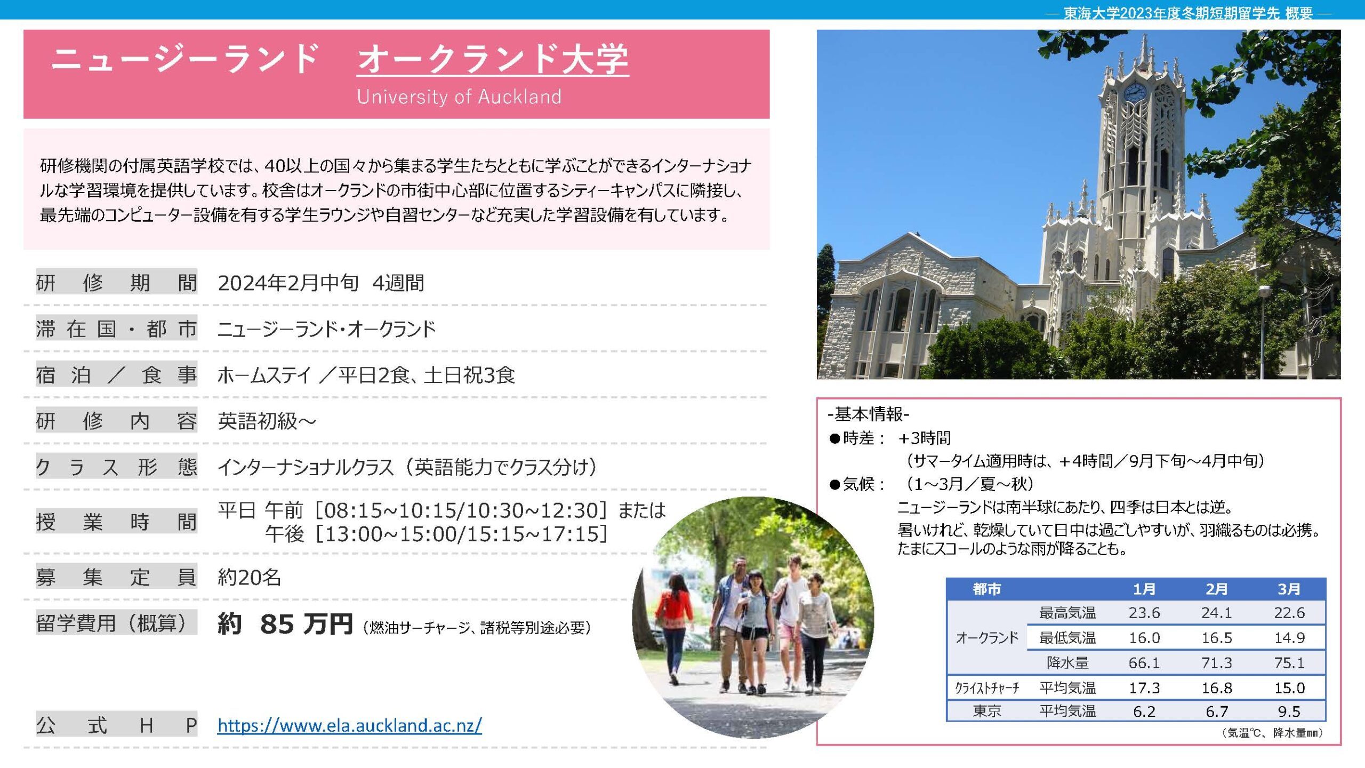Image resolution: width=1365 pixels, height=768 pixels.
Task: Click the clock tower building photo
Action: [x=1079, y=204]
